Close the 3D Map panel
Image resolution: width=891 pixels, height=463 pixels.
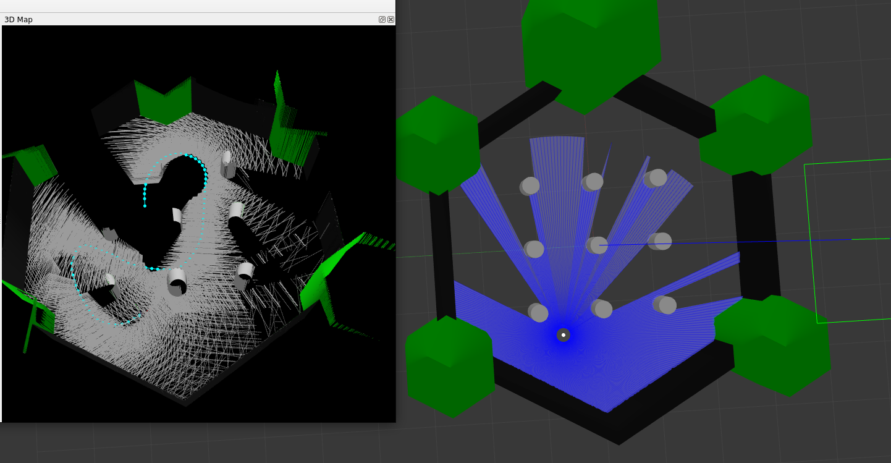pyautogui.click(x=391, y=20)
